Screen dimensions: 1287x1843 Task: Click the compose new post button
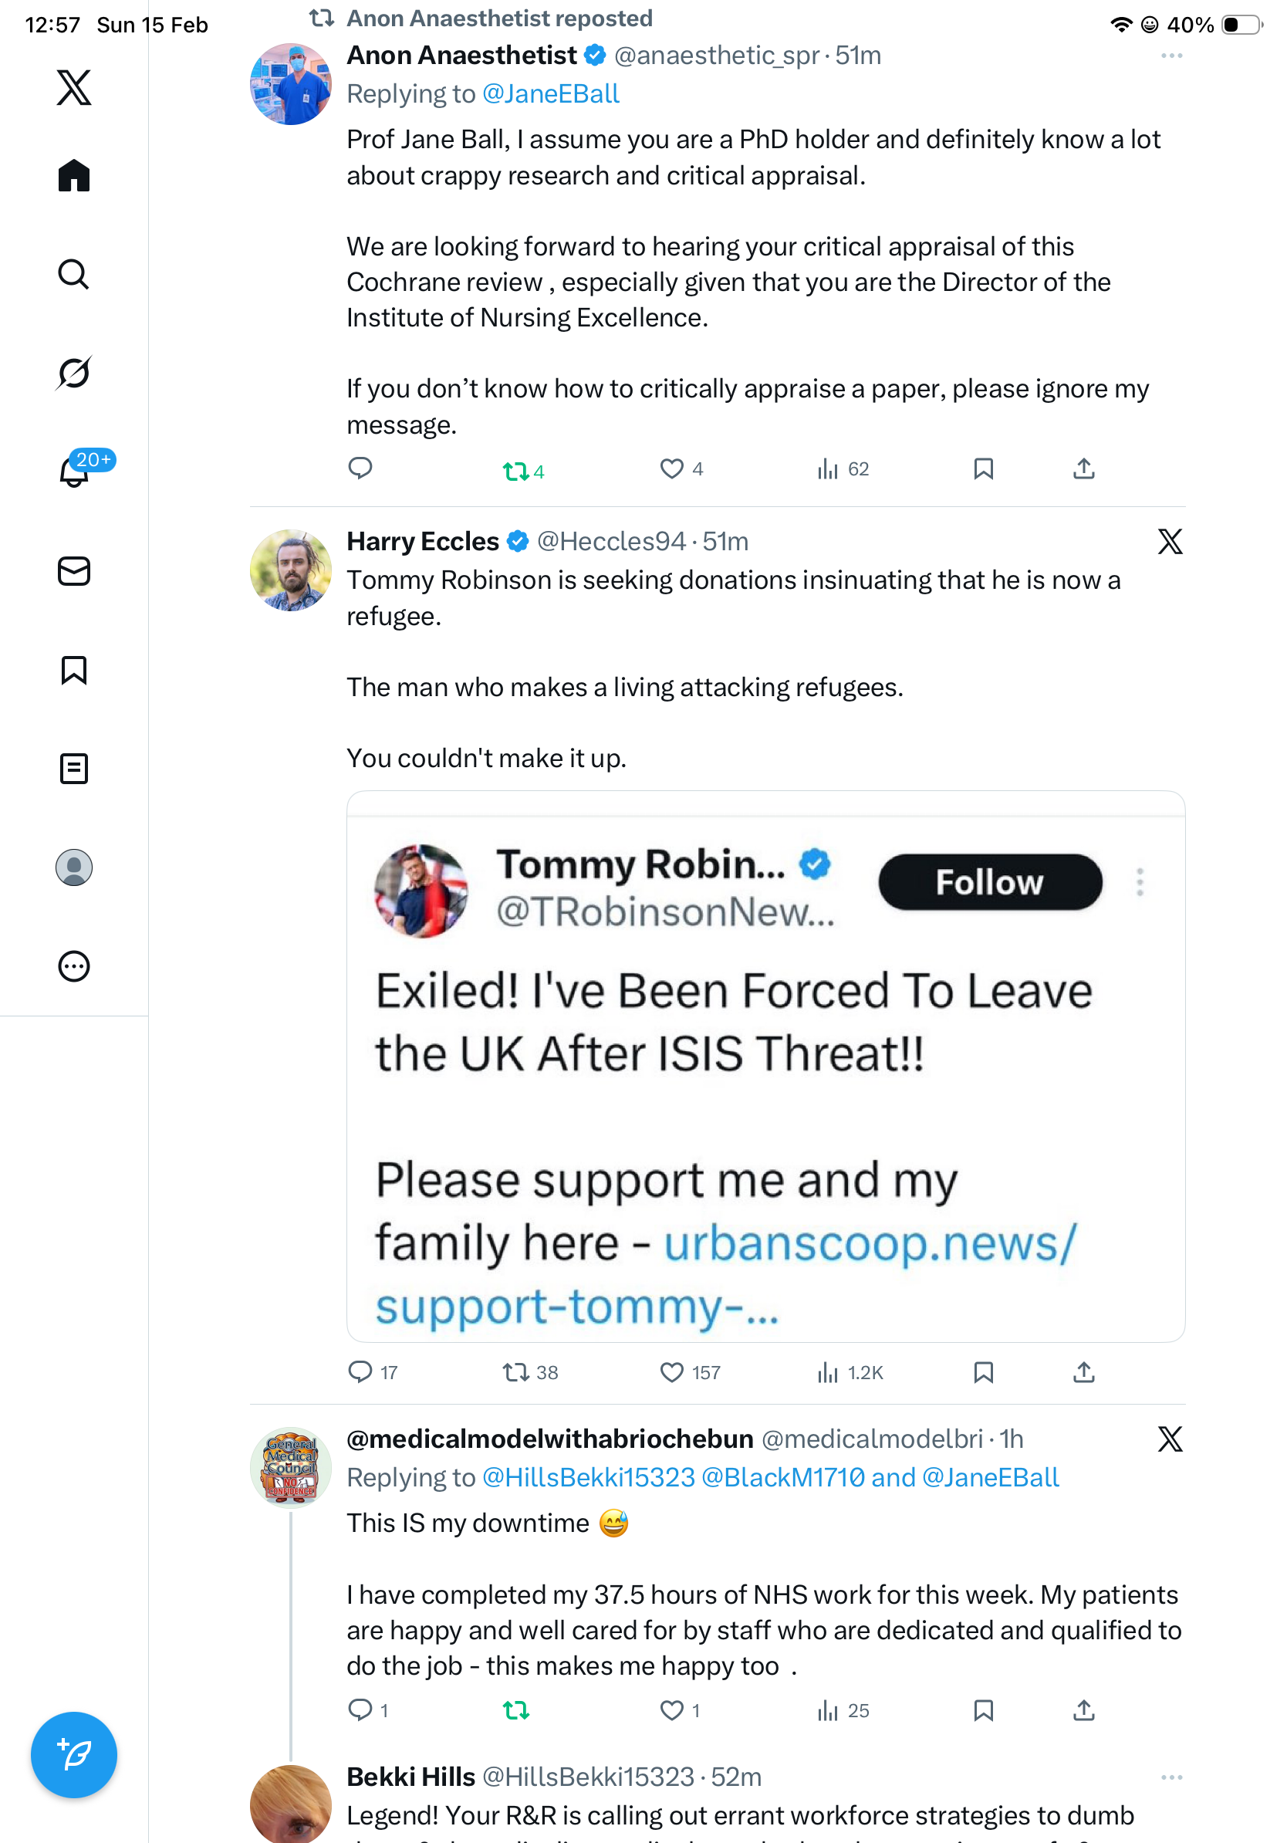[x=74, y=1754]
